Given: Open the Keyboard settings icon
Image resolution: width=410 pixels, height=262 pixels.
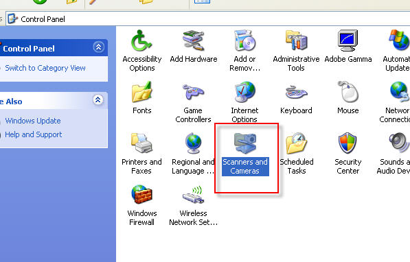Looking at the screenshot, I should tap(296, 92).
